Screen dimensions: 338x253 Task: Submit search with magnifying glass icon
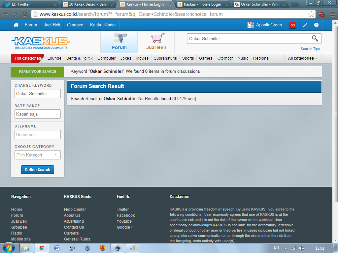tap(315, 39)
